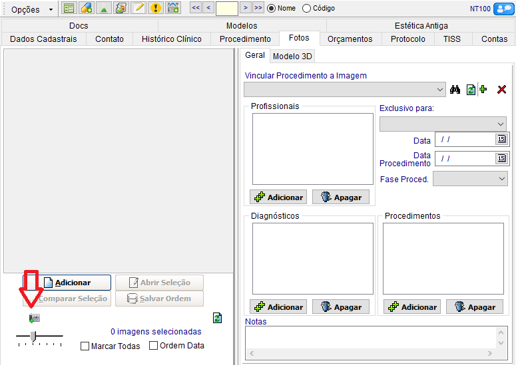
Task: Click the thumbnail size slider handle
Action: (33, 336)
